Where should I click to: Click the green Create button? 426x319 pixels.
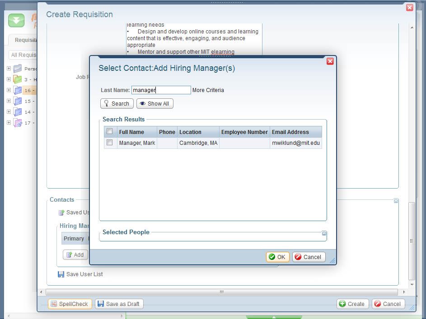pos(352,304)
